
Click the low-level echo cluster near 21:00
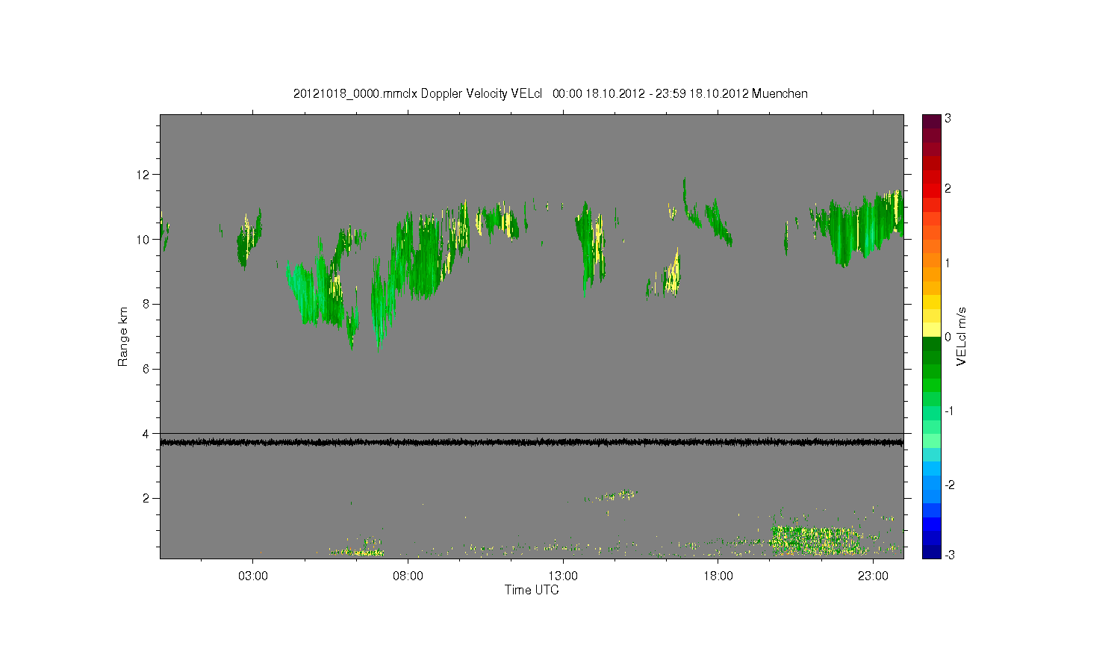tap(814, 541)
